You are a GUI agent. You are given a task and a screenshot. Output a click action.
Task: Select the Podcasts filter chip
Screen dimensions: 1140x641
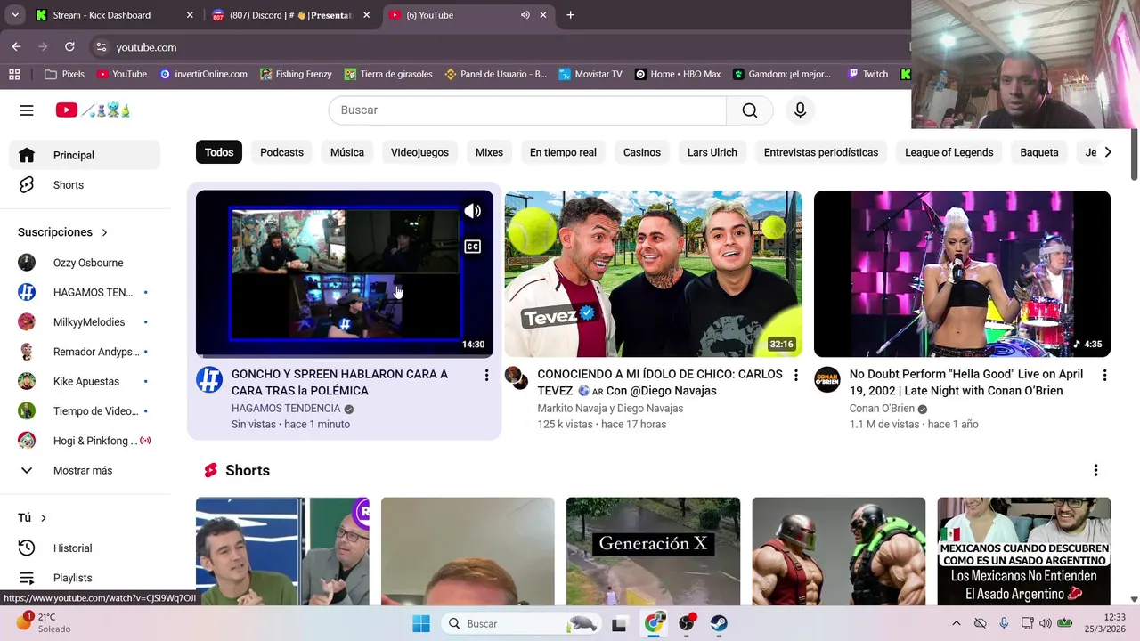coord(281,152)
